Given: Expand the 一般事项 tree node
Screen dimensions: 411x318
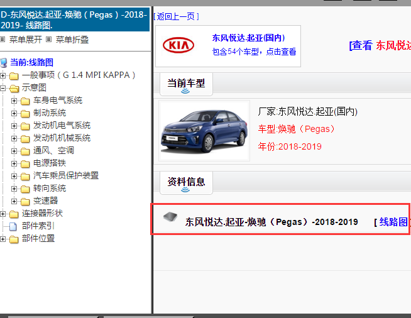Looking at the screenshot, I should pos(3,76).
